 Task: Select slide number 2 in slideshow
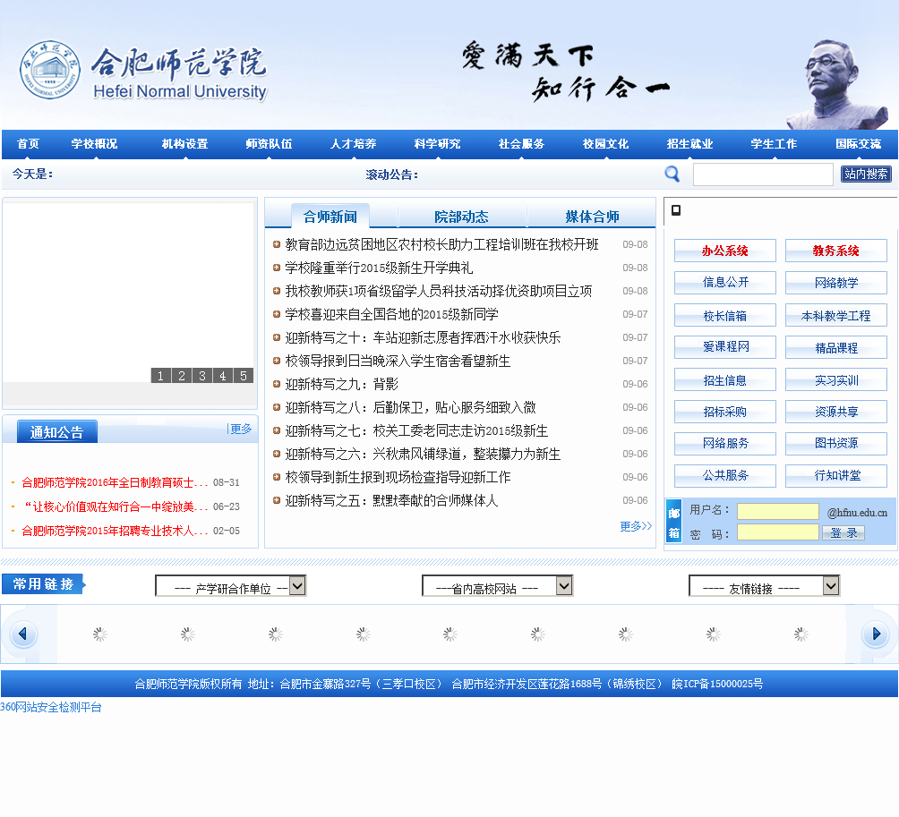pyautogui.click(x=181, y=376)
